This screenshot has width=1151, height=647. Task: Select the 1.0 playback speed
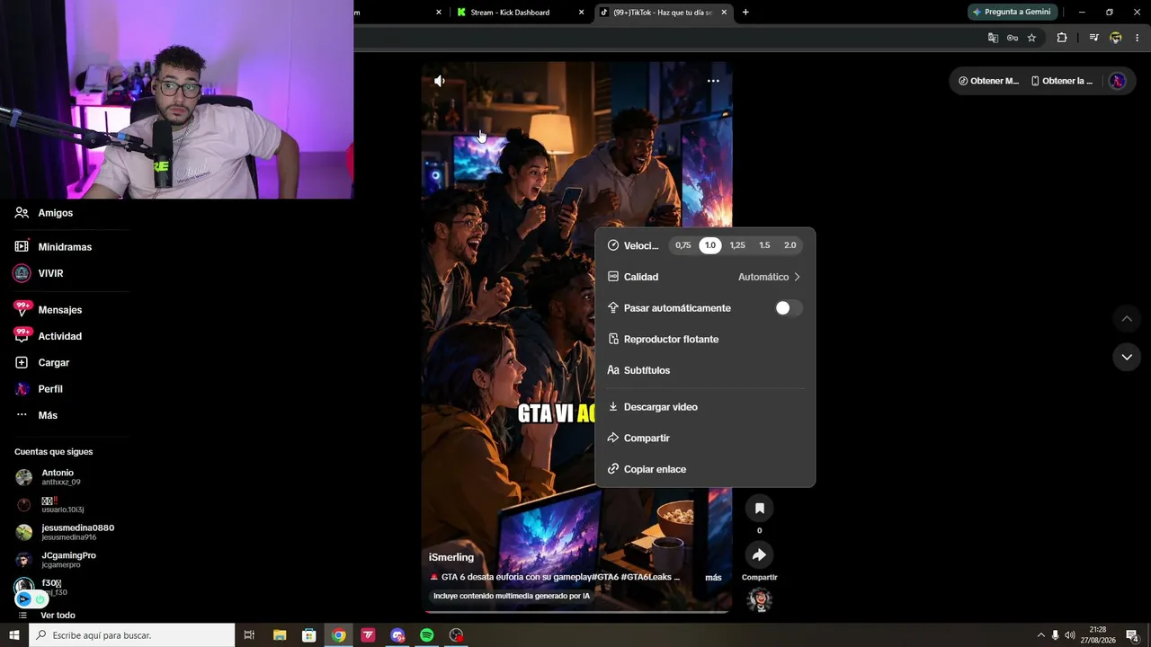710,245
